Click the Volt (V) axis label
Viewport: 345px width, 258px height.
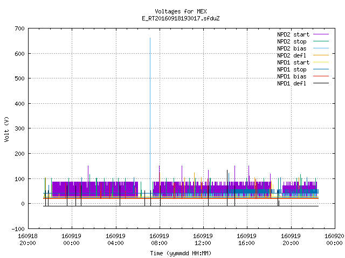[x=6, y=129]
